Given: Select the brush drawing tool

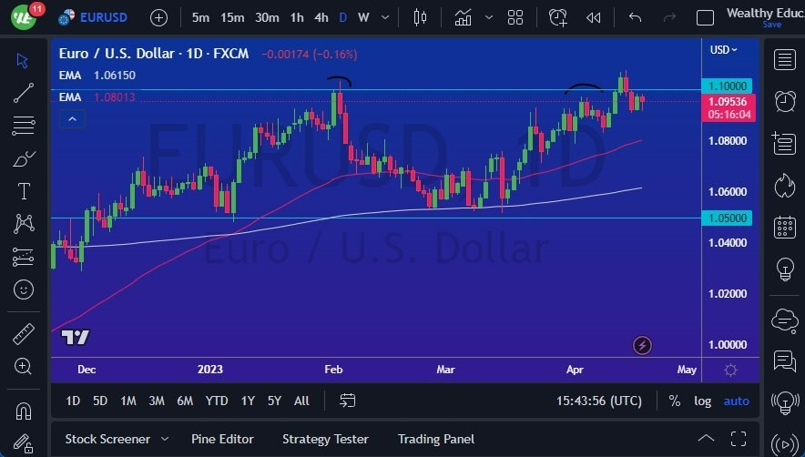Looking at the screenshot, I should pyautogui.click(x=24, y=159).
